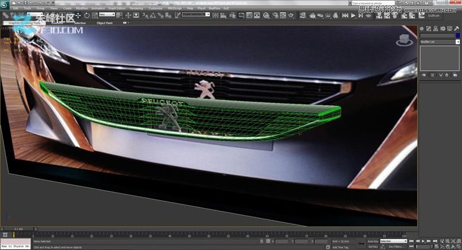
Task: Open the Rendering menu
Action: [136, 8]
